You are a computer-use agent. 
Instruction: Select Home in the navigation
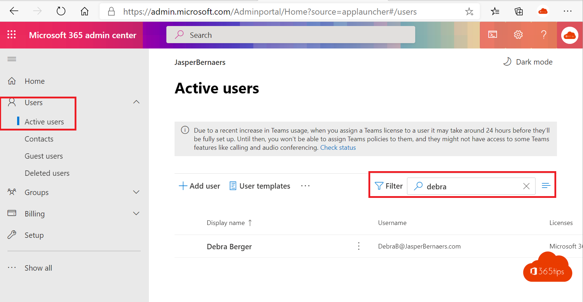(35, 81)
